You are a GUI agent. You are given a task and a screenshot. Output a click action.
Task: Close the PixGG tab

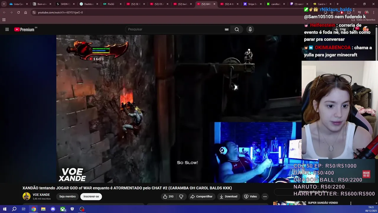(120, 4)
